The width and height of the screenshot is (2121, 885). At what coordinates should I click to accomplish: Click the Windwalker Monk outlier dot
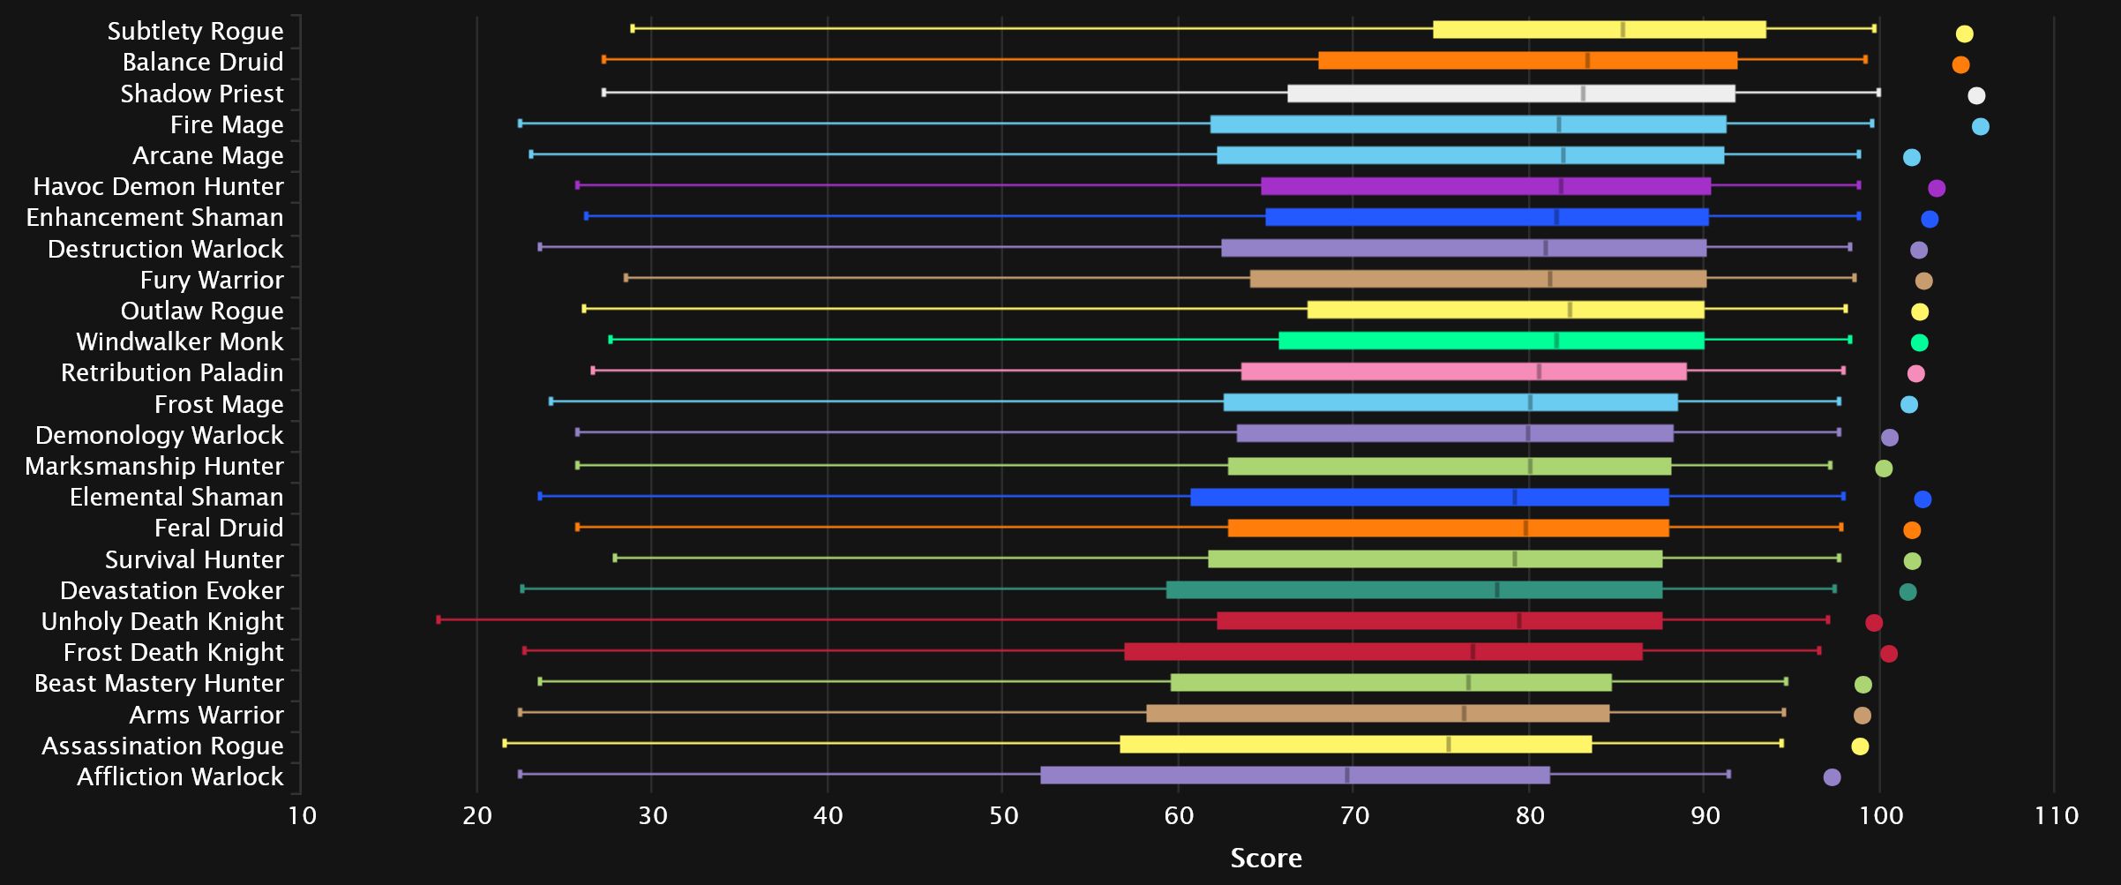click(x=1919, y=343)
